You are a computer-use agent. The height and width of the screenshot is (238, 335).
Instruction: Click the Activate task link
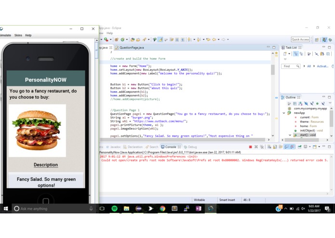coord(322,66)
